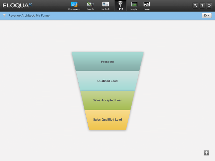The image size is (215, 161).
Task: Select the Qualified Lead funnel stage
Action: [x=107, y=81]
